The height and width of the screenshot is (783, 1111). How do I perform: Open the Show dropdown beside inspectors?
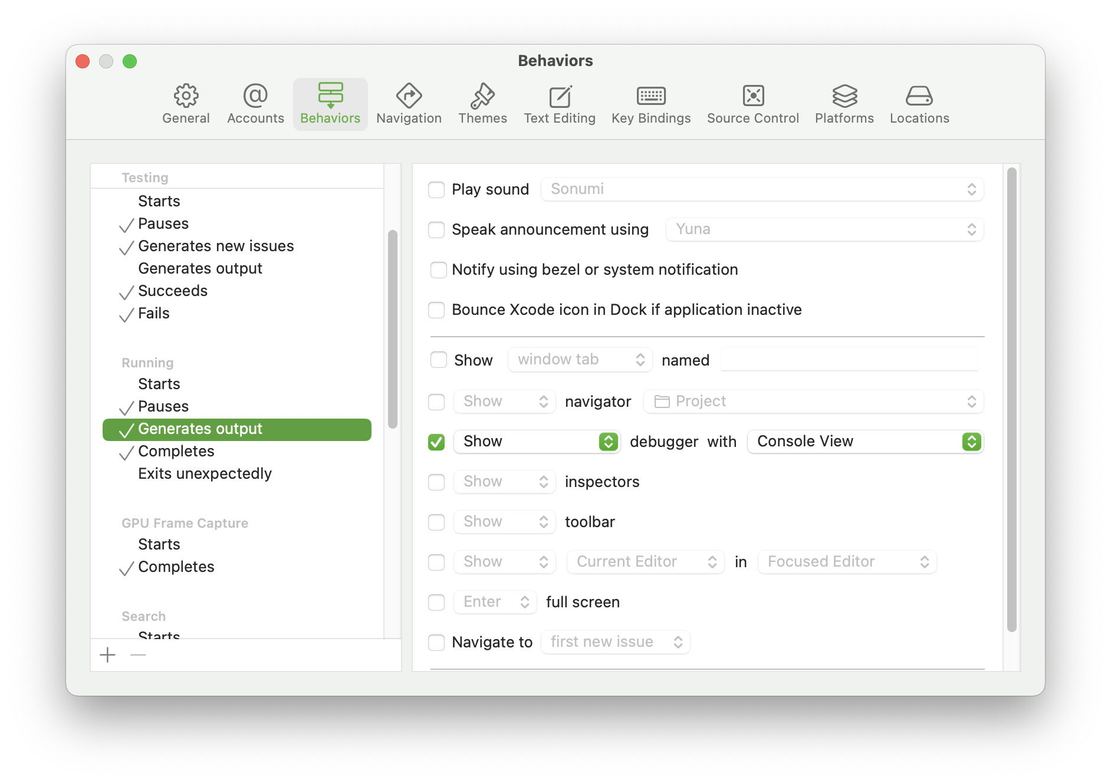[x=505, y=482]
